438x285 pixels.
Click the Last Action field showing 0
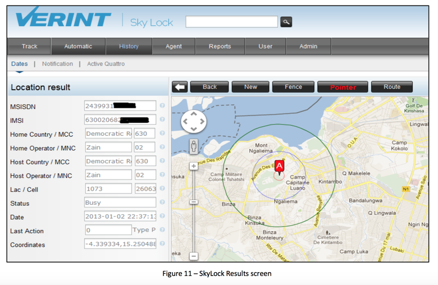[108, 230]
